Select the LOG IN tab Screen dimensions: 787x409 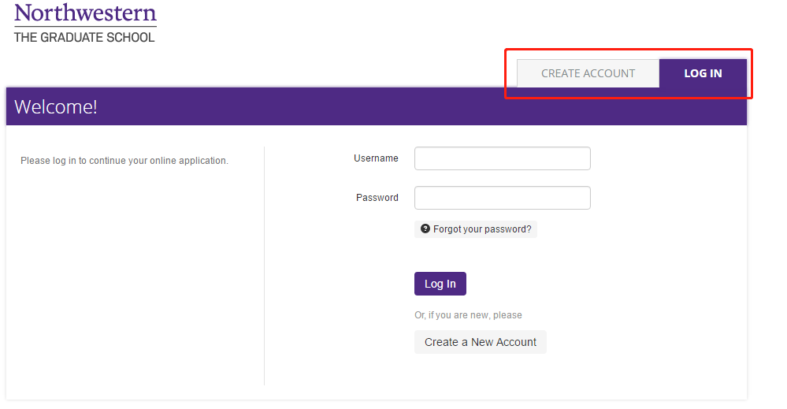pyautogui.click(x=703, y=73)
